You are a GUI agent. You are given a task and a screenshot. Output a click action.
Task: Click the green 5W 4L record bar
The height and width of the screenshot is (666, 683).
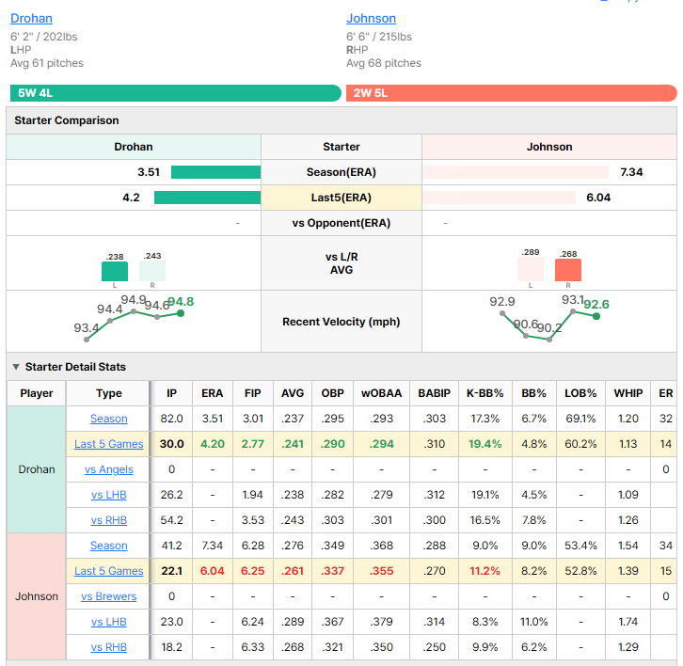point(176,93)
